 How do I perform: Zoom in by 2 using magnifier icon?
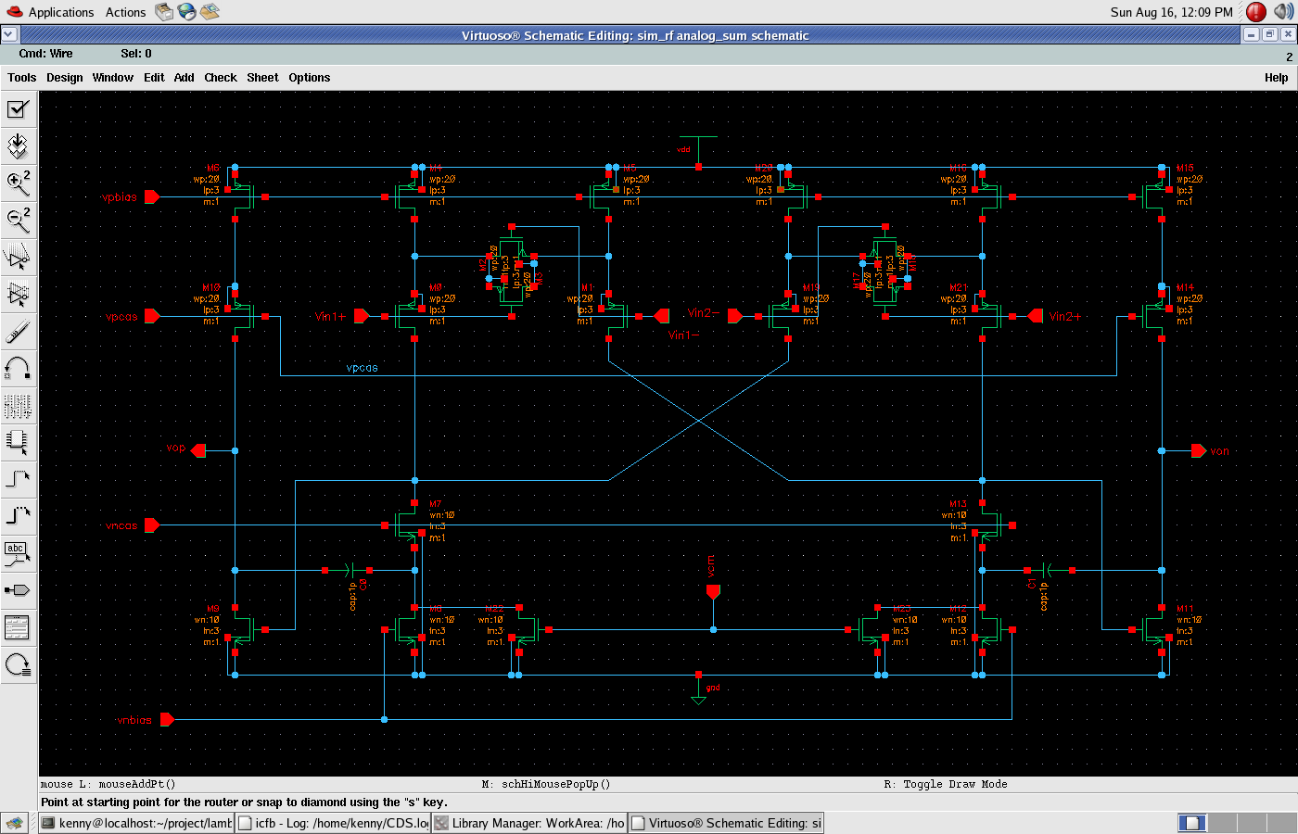click(x=18, y=183)
